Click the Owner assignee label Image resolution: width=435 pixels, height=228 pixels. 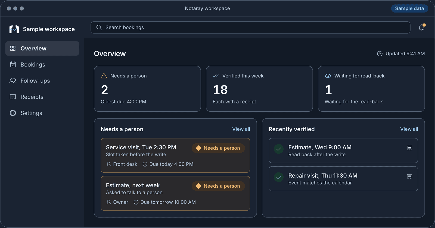[121, 202]
